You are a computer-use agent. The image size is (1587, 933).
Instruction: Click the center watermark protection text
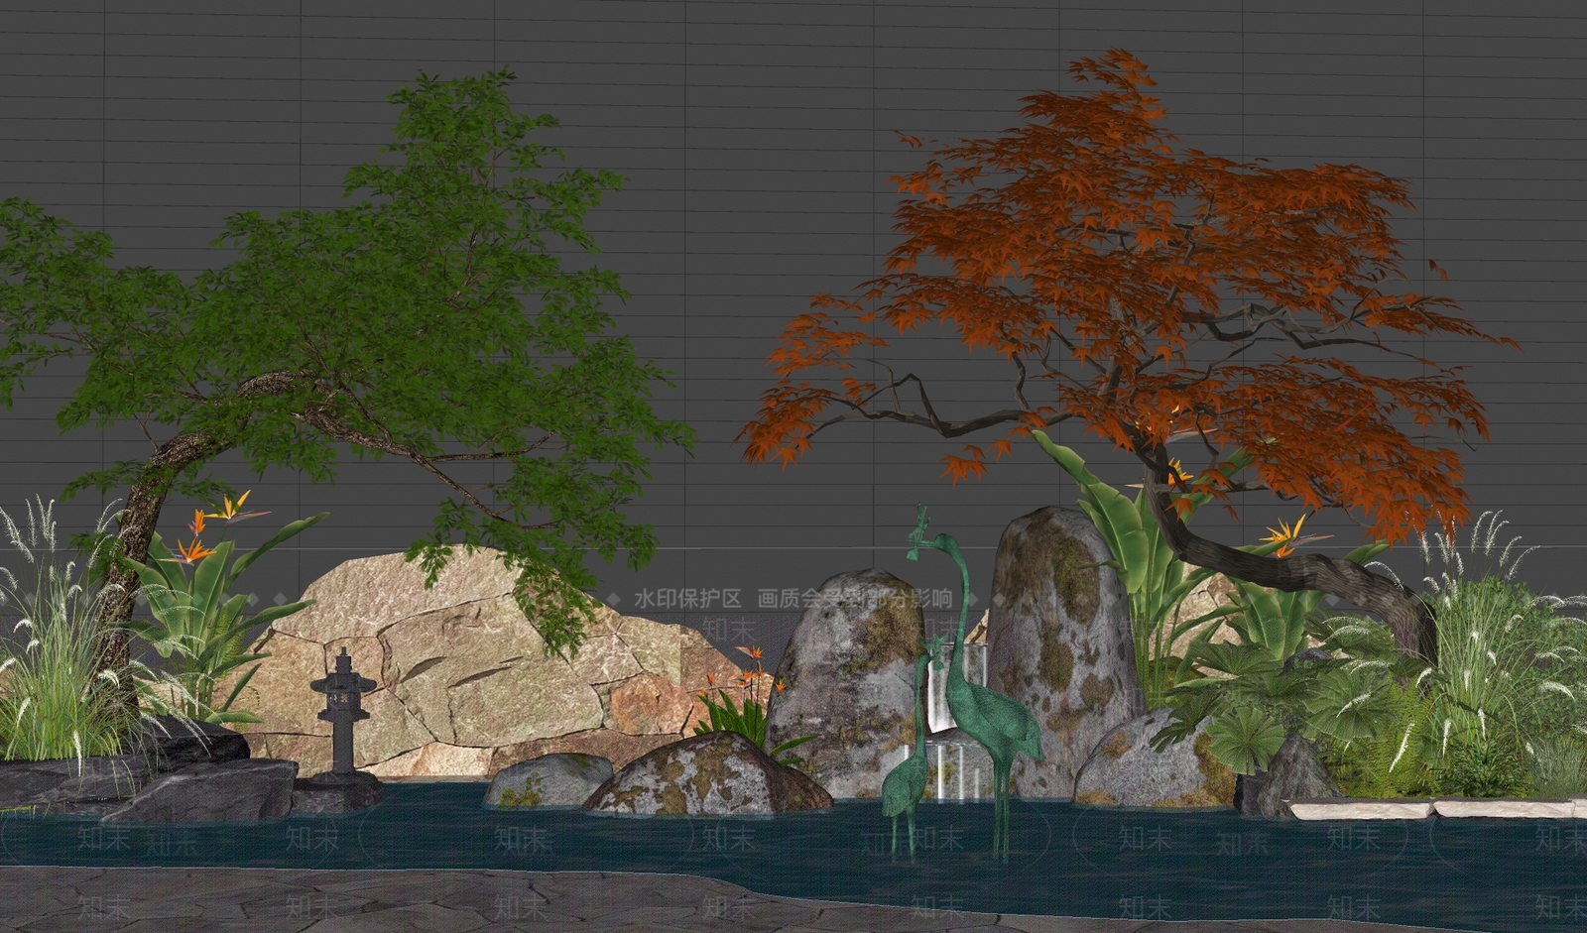(x=793, y=599)
